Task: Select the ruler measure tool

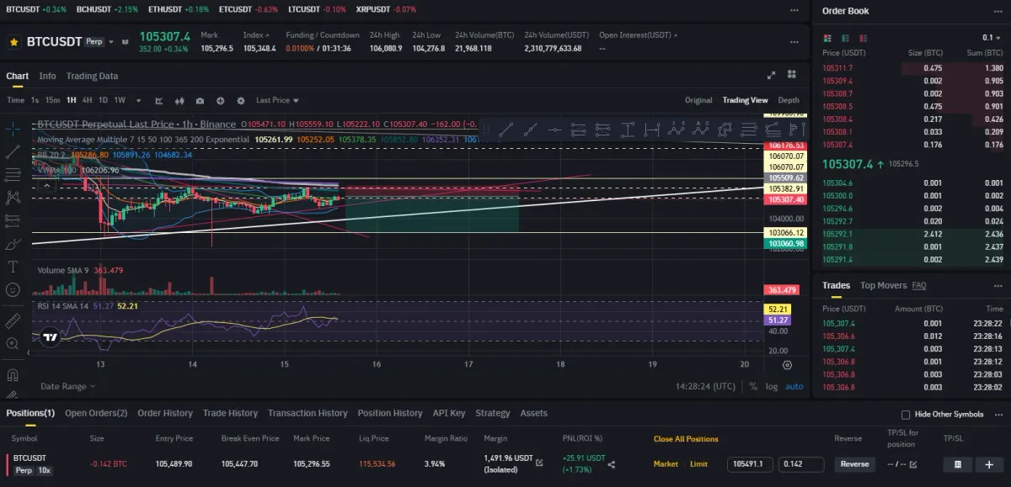Action: pyautogui.click(x=13, y=320)
